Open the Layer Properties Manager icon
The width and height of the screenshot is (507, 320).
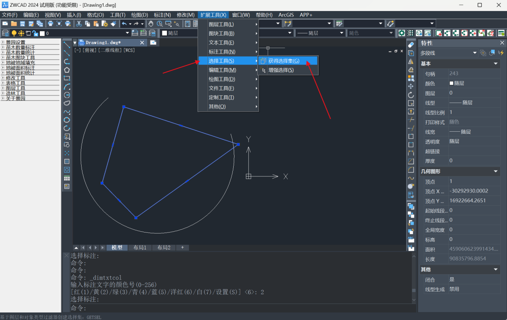[5, 33]
